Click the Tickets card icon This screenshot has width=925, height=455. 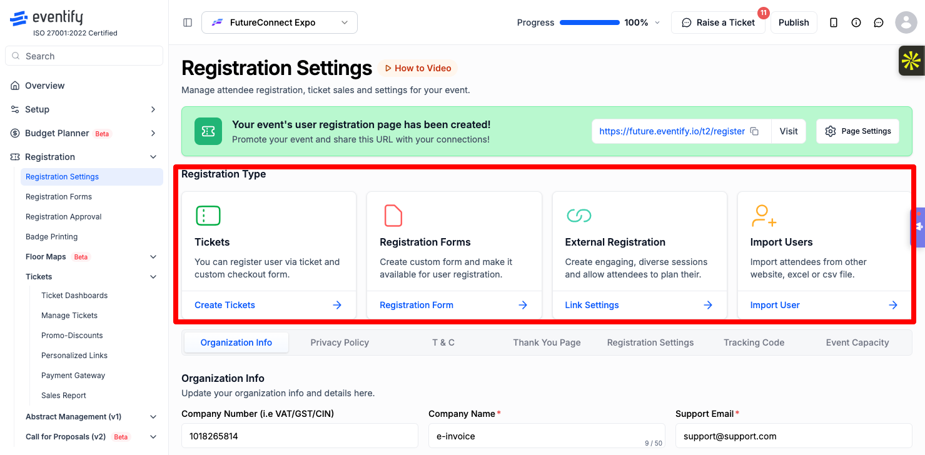208,216
